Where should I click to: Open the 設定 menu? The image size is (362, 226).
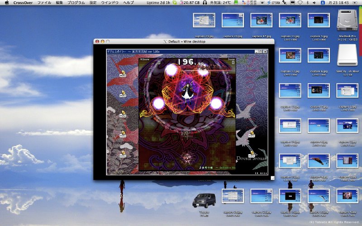tap(93, 3)
